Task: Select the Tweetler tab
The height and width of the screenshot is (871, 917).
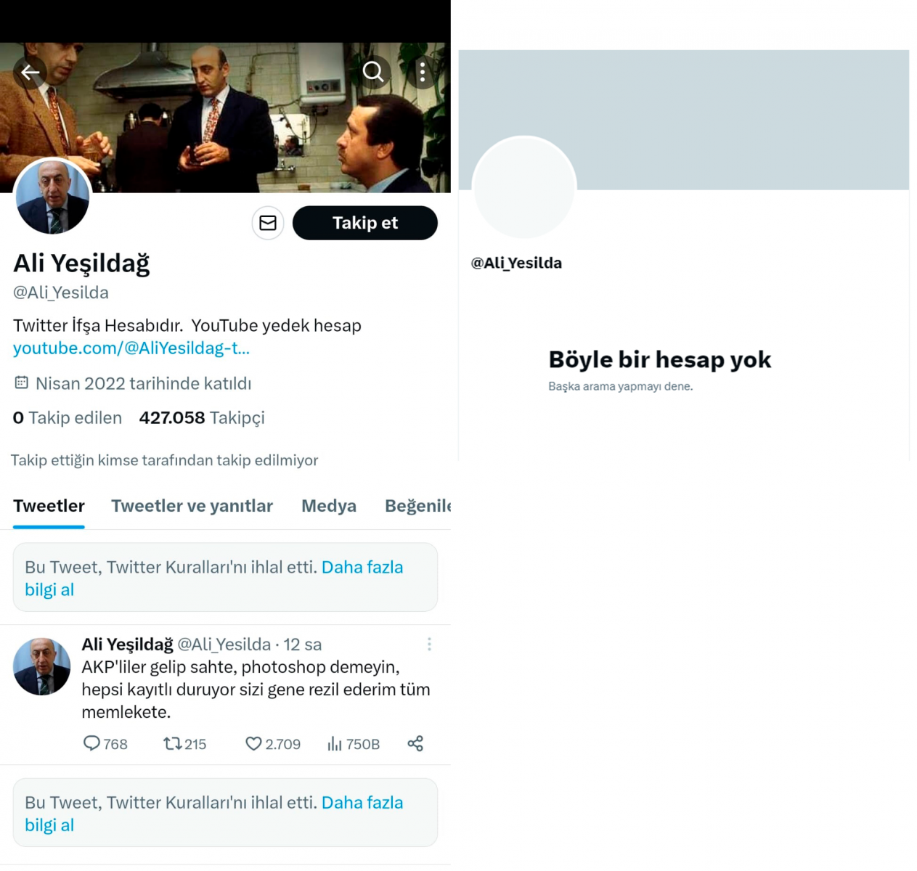Action: click(x=49, y=506)
